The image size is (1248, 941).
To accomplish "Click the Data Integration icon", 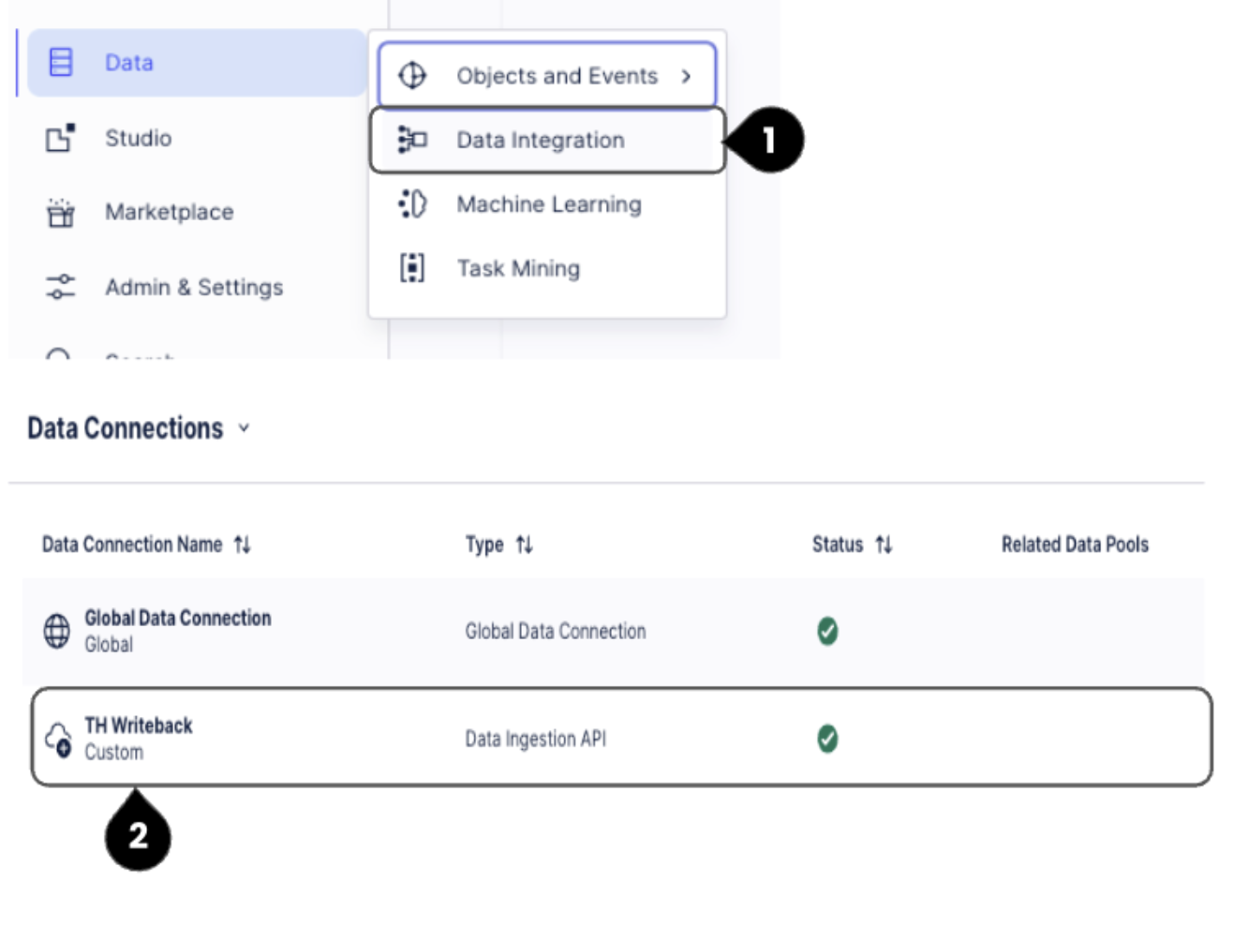I will point(412,140).
